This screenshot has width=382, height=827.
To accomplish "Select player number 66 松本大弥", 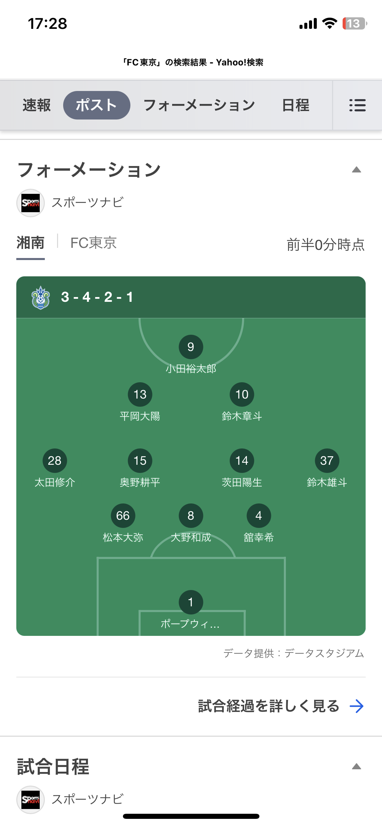I will pos(123,516).
